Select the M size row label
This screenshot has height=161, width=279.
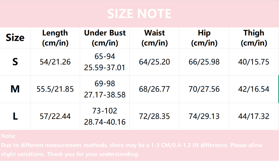click(x=15, y=89)
